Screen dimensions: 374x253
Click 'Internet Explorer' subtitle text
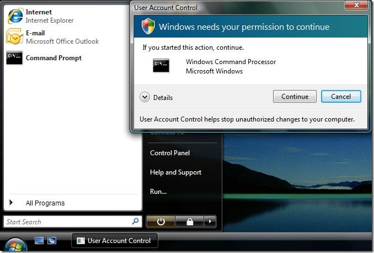point(50,20)
